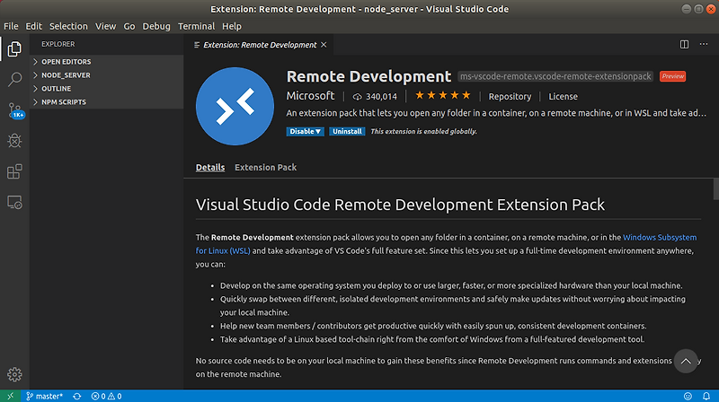Select the Extension: Remote Development editor tab
The width and height of the screenshot is (719, 402).
coord(260,45)
